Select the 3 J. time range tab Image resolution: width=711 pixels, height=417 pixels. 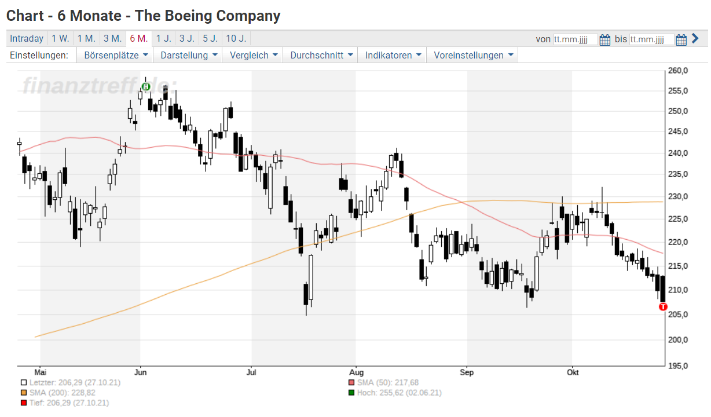coord(186,39)
